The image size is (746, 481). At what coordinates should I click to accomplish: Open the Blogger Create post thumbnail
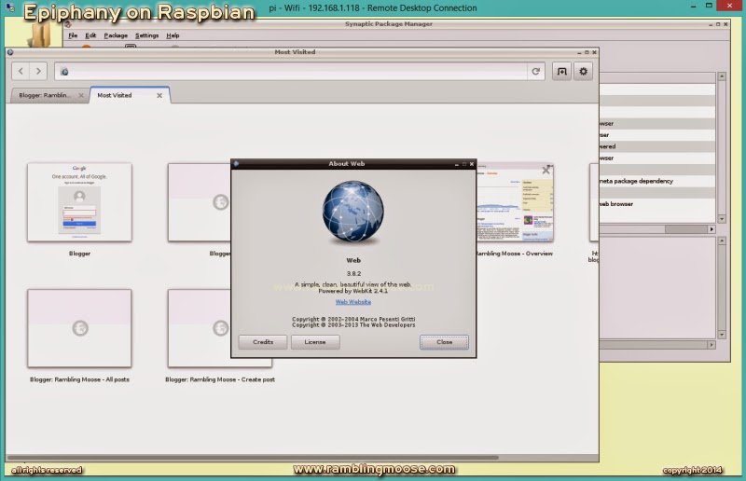click(220, 328)
